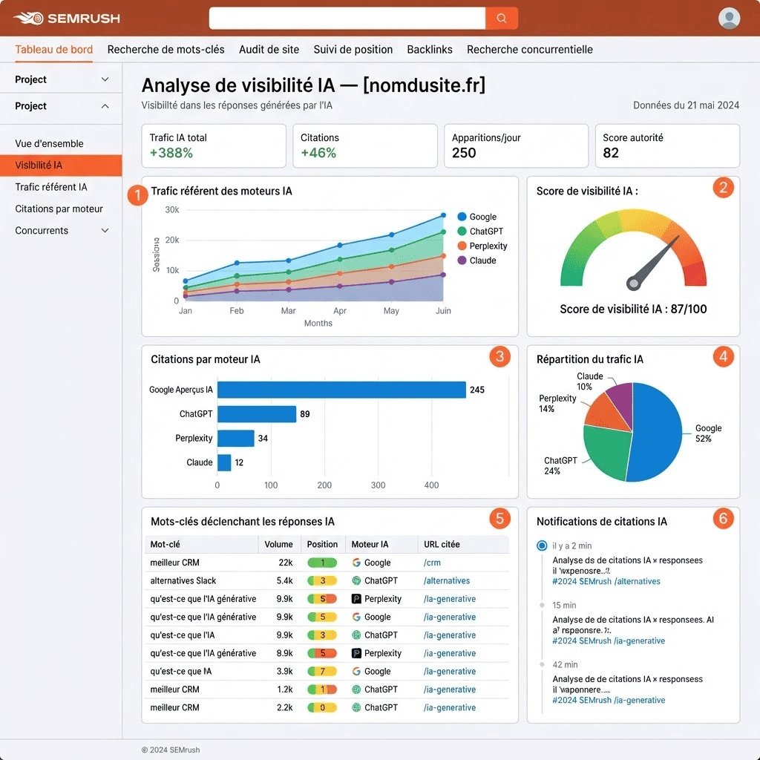
Task: Click the visibility score gauge needle
Action: point(653,263)
